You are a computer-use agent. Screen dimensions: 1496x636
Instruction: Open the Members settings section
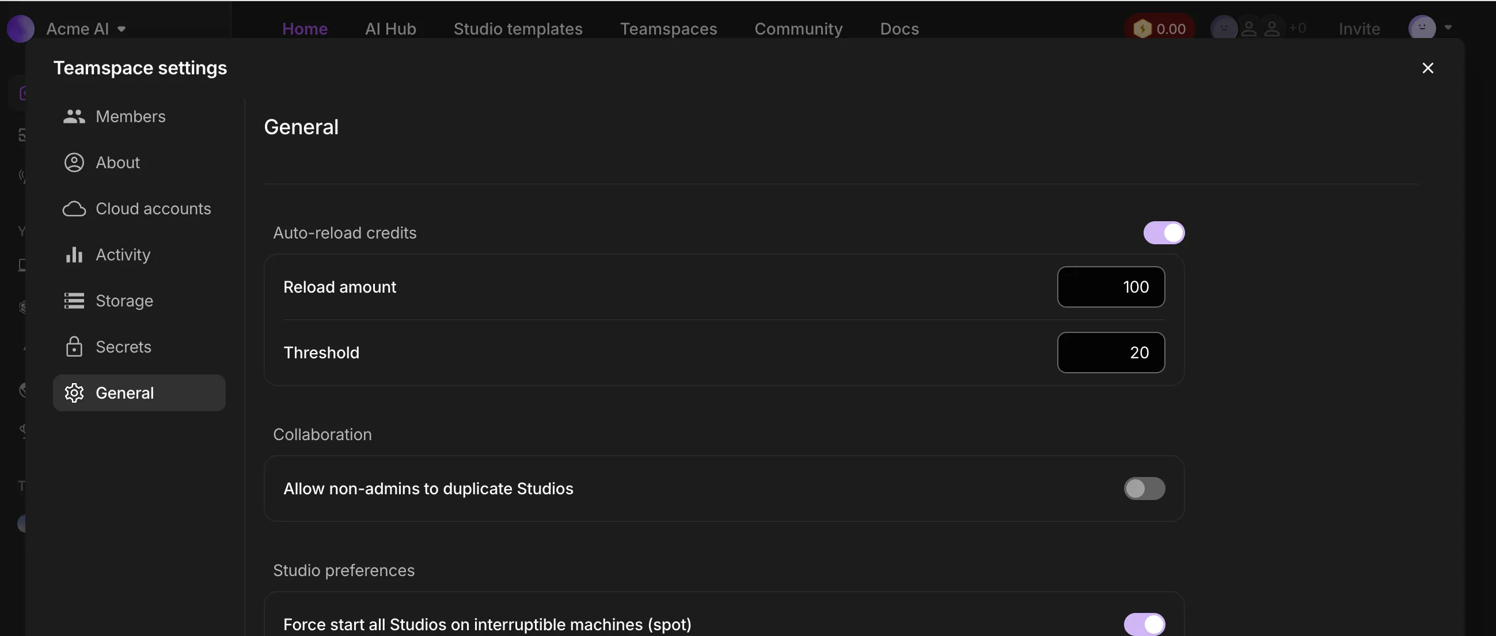click(139, 116)
